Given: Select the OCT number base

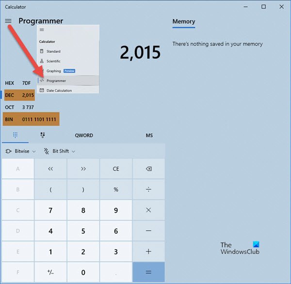Looking at the screenshot, I should tap(19, 107).
